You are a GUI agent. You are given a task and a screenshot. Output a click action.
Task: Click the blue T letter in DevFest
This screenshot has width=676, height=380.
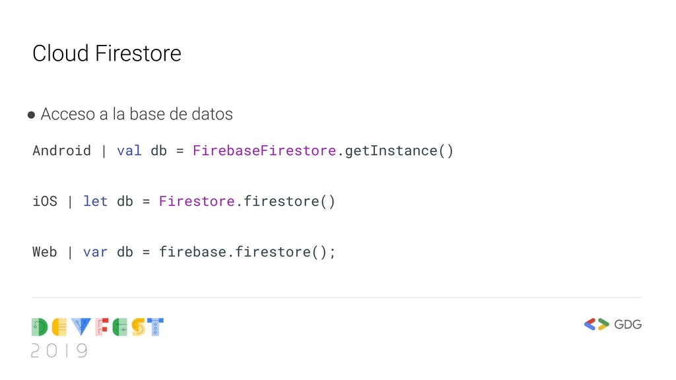[155, 327]
